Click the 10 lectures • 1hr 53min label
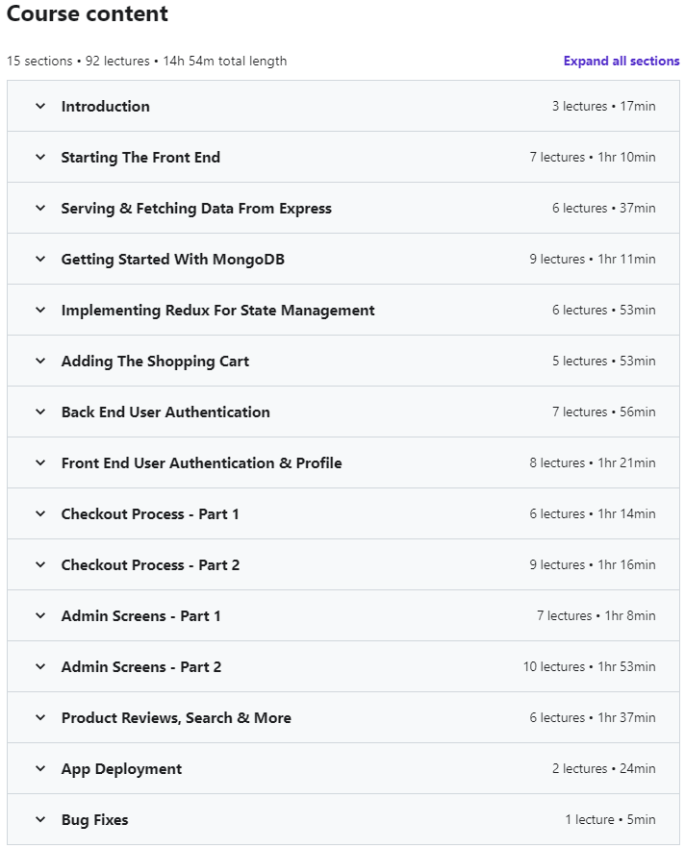Image resolution: width=685 pixels, height=849 pixels. tap(589, 666)
